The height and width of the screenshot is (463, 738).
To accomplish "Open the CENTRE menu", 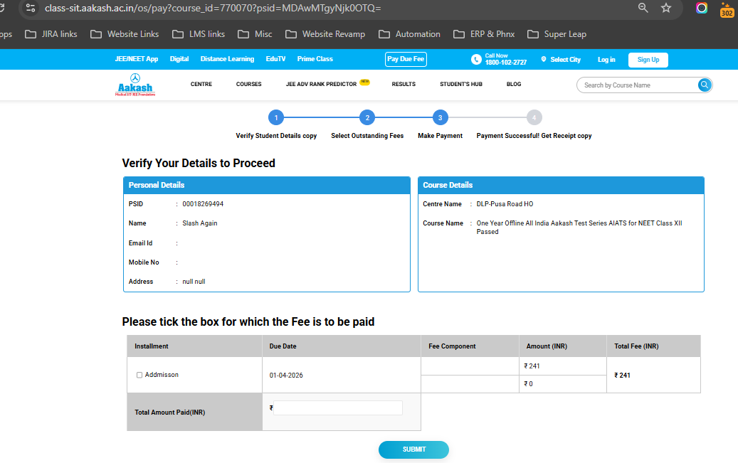I will (x=201, y=85).
